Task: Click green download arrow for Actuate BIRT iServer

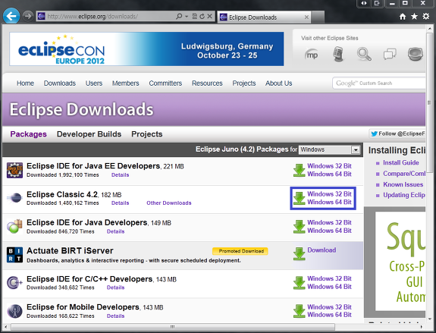Action: tap(300, 253)
